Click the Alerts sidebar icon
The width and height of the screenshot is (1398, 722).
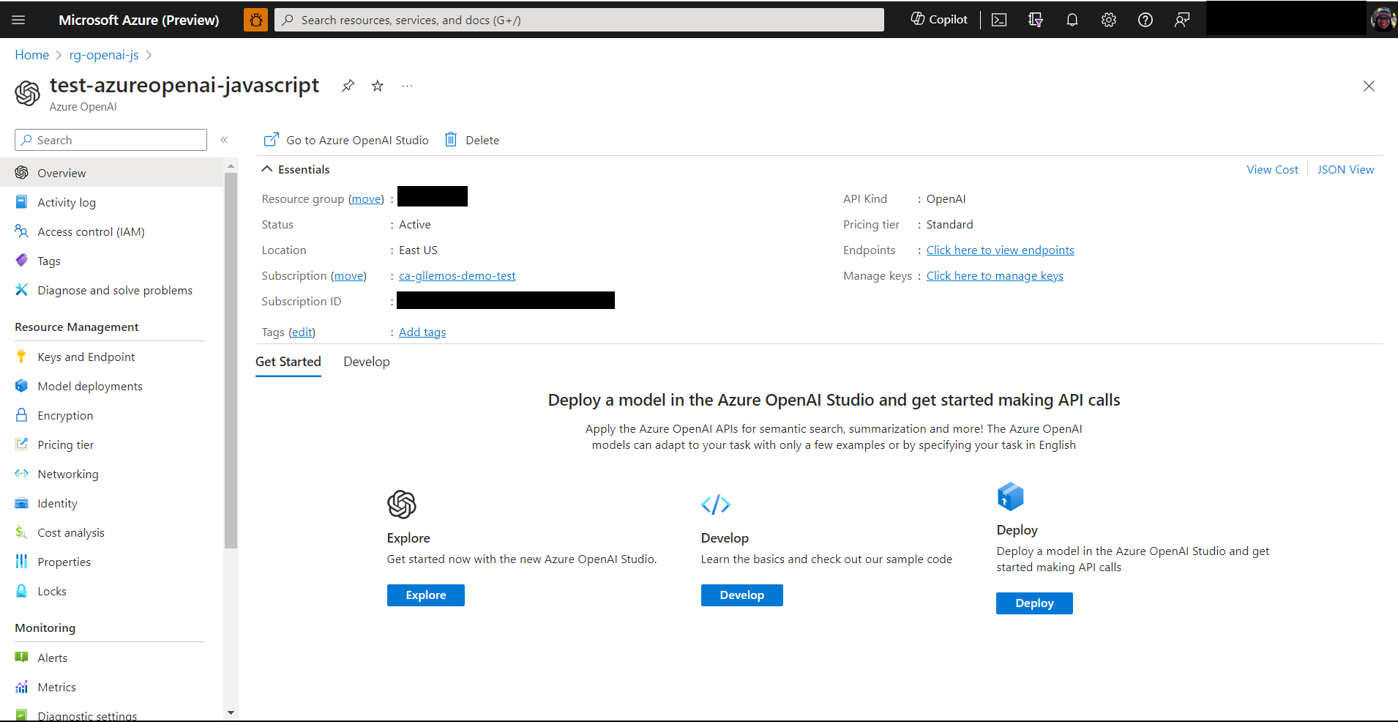tap(21, 658)
